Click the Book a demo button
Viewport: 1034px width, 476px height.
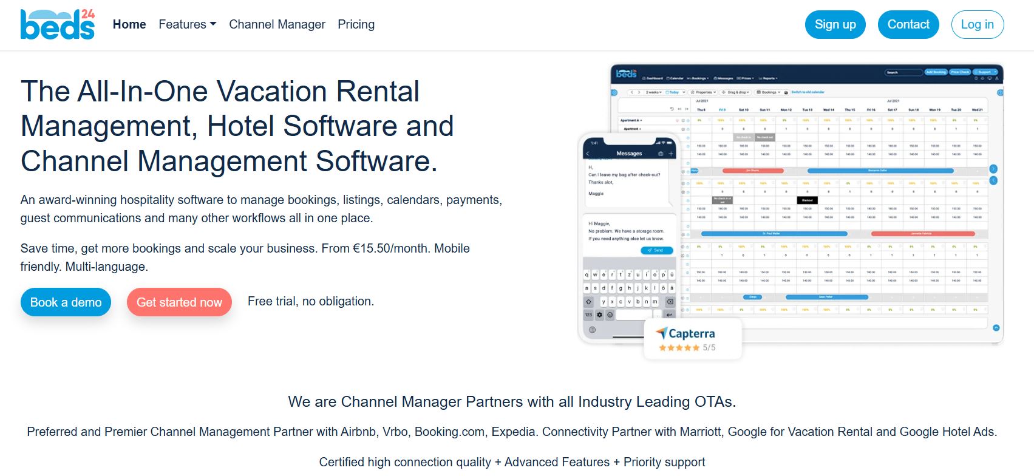coord(66,302)
